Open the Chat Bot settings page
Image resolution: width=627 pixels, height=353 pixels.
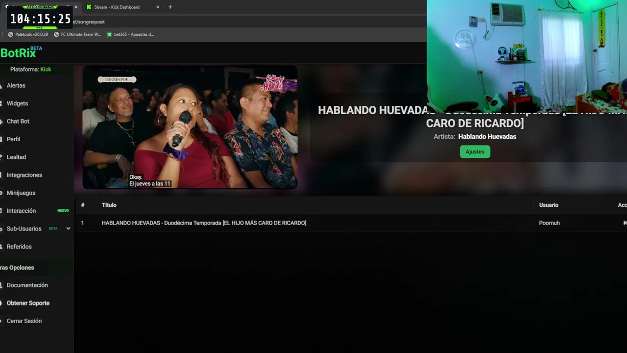coord(18,121)
